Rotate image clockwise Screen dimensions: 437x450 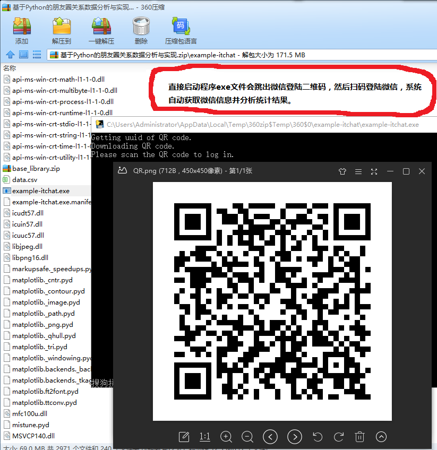[339, 437]
